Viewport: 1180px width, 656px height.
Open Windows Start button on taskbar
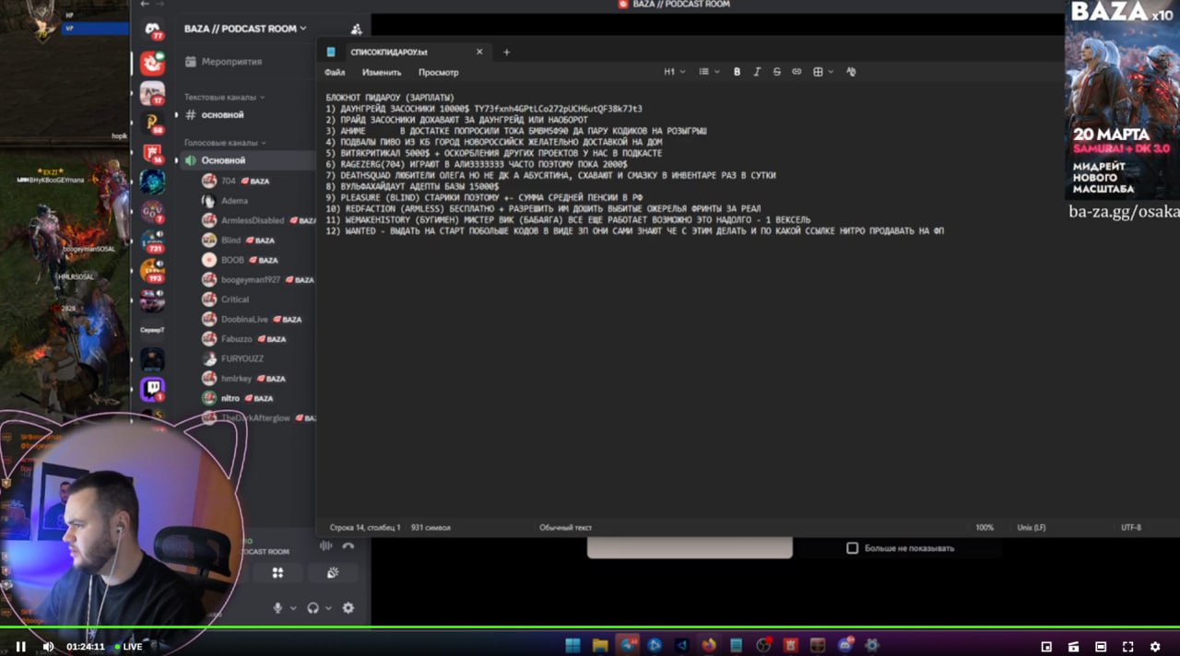pos(572,645)
